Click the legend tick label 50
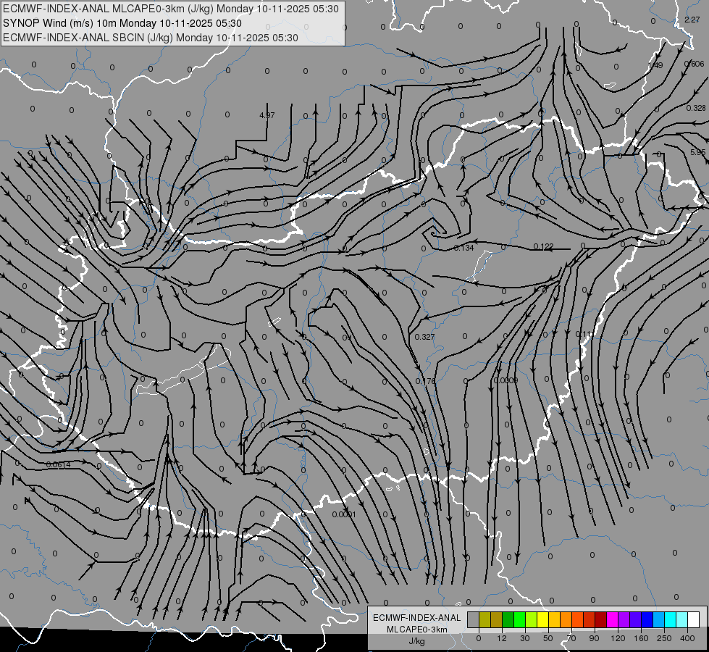This screenshot has width=709, height=652. (x=548, y=638)
